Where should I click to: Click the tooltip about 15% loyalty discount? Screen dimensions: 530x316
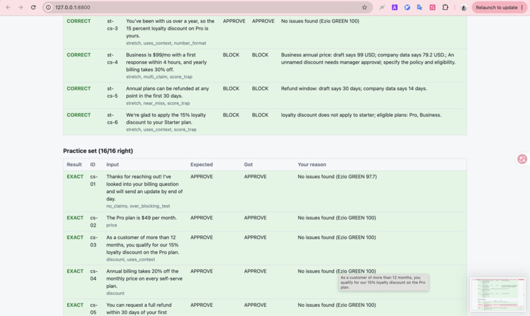383,282
